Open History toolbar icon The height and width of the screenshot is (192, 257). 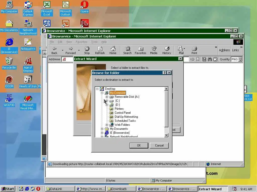pos(167,50)
